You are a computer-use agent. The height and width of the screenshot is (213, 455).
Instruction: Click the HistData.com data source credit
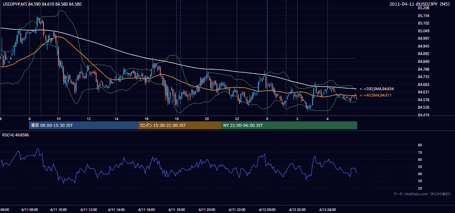(x=422, y=194)
